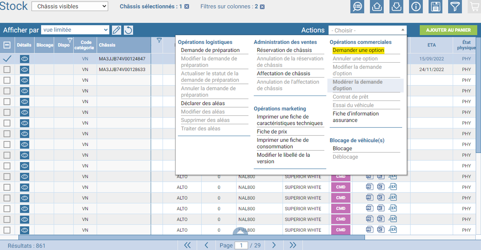Click the Filtres sur colonnes : 2 label
The height and width of the screenshot is (250, 481).
[229, 6]
